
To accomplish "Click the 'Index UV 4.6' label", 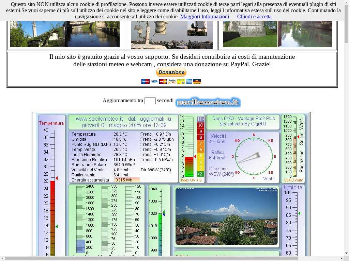I will (191, 180).
